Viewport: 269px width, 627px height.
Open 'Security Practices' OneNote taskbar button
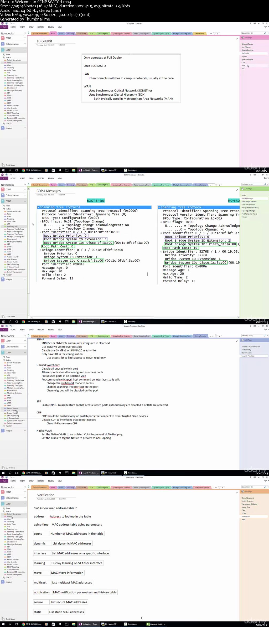[88, 473]
